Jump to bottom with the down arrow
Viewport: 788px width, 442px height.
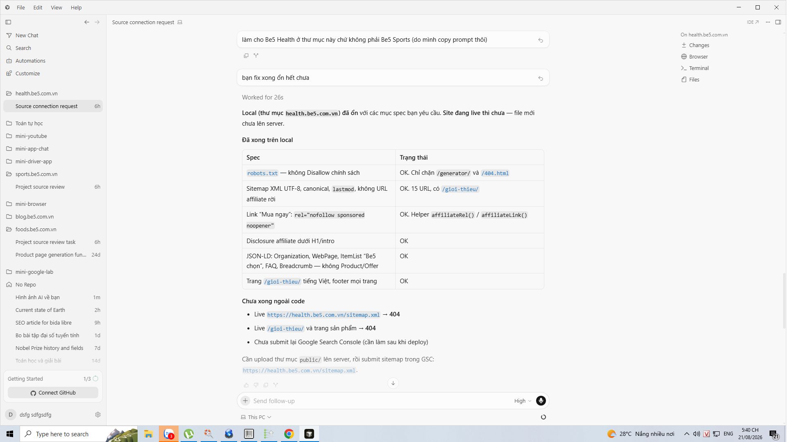393,383
